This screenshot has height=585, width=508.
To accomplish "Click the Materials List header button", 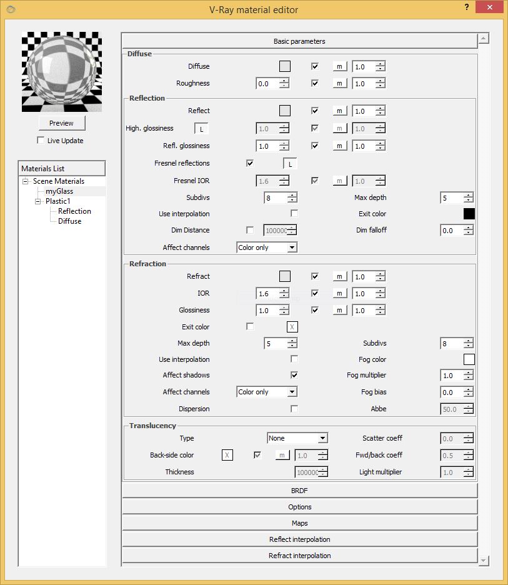I will click(62, 168).
